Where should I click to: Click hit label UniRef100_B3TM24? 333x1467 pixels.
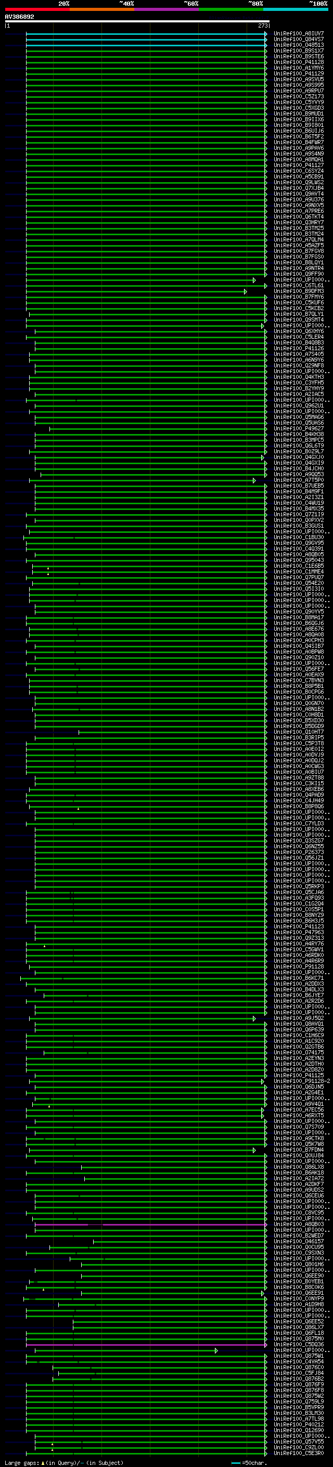pos(298,234)
